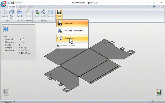Switch to the Review ribbon tab
This screenshot has width=165, height=103.
(x=22, y=7)
